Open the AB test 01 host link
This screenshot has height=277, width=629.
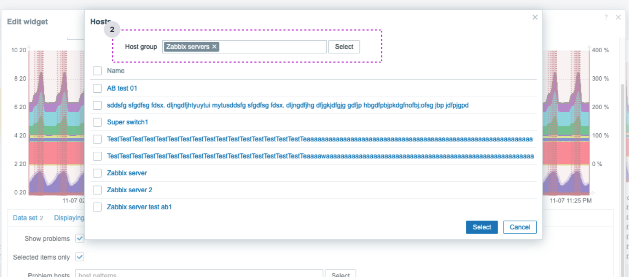[x=122, y=88]
